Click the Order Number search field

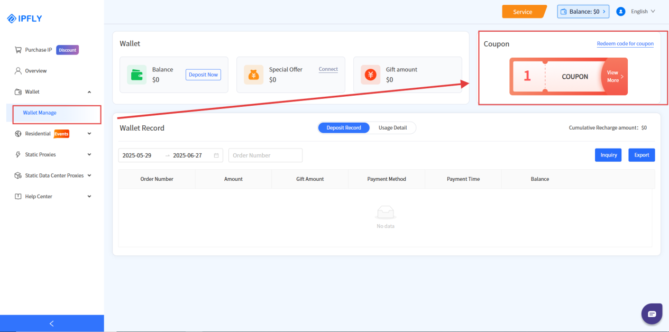[x=265, y=155]
